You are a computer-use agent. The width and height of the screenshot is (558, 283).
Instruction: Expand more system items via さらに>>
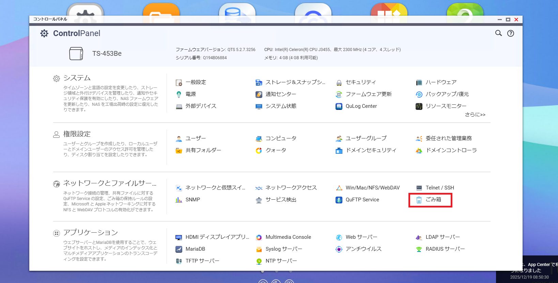point(475,115)
